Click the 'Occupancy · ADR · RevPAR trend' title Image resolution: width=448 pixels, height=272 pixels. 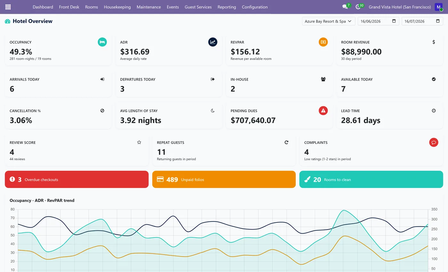click(42, 200)
